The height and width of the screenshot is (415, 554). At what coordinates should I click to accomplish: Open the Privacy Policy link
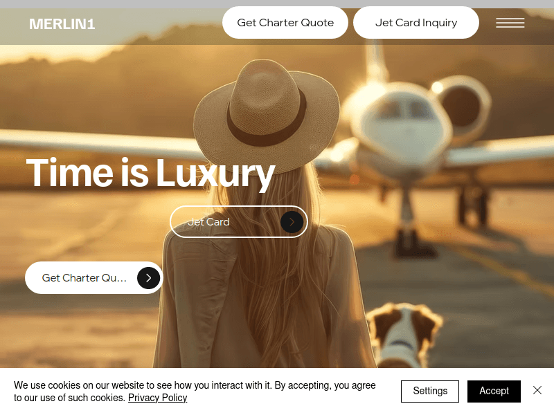click(x=158, y=398)
